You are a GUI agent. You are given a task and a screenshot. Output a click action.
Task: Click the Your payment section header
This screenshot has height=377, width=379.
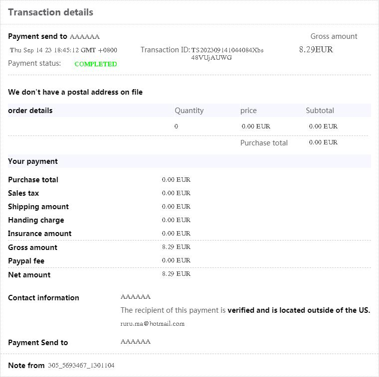(33, 161)
